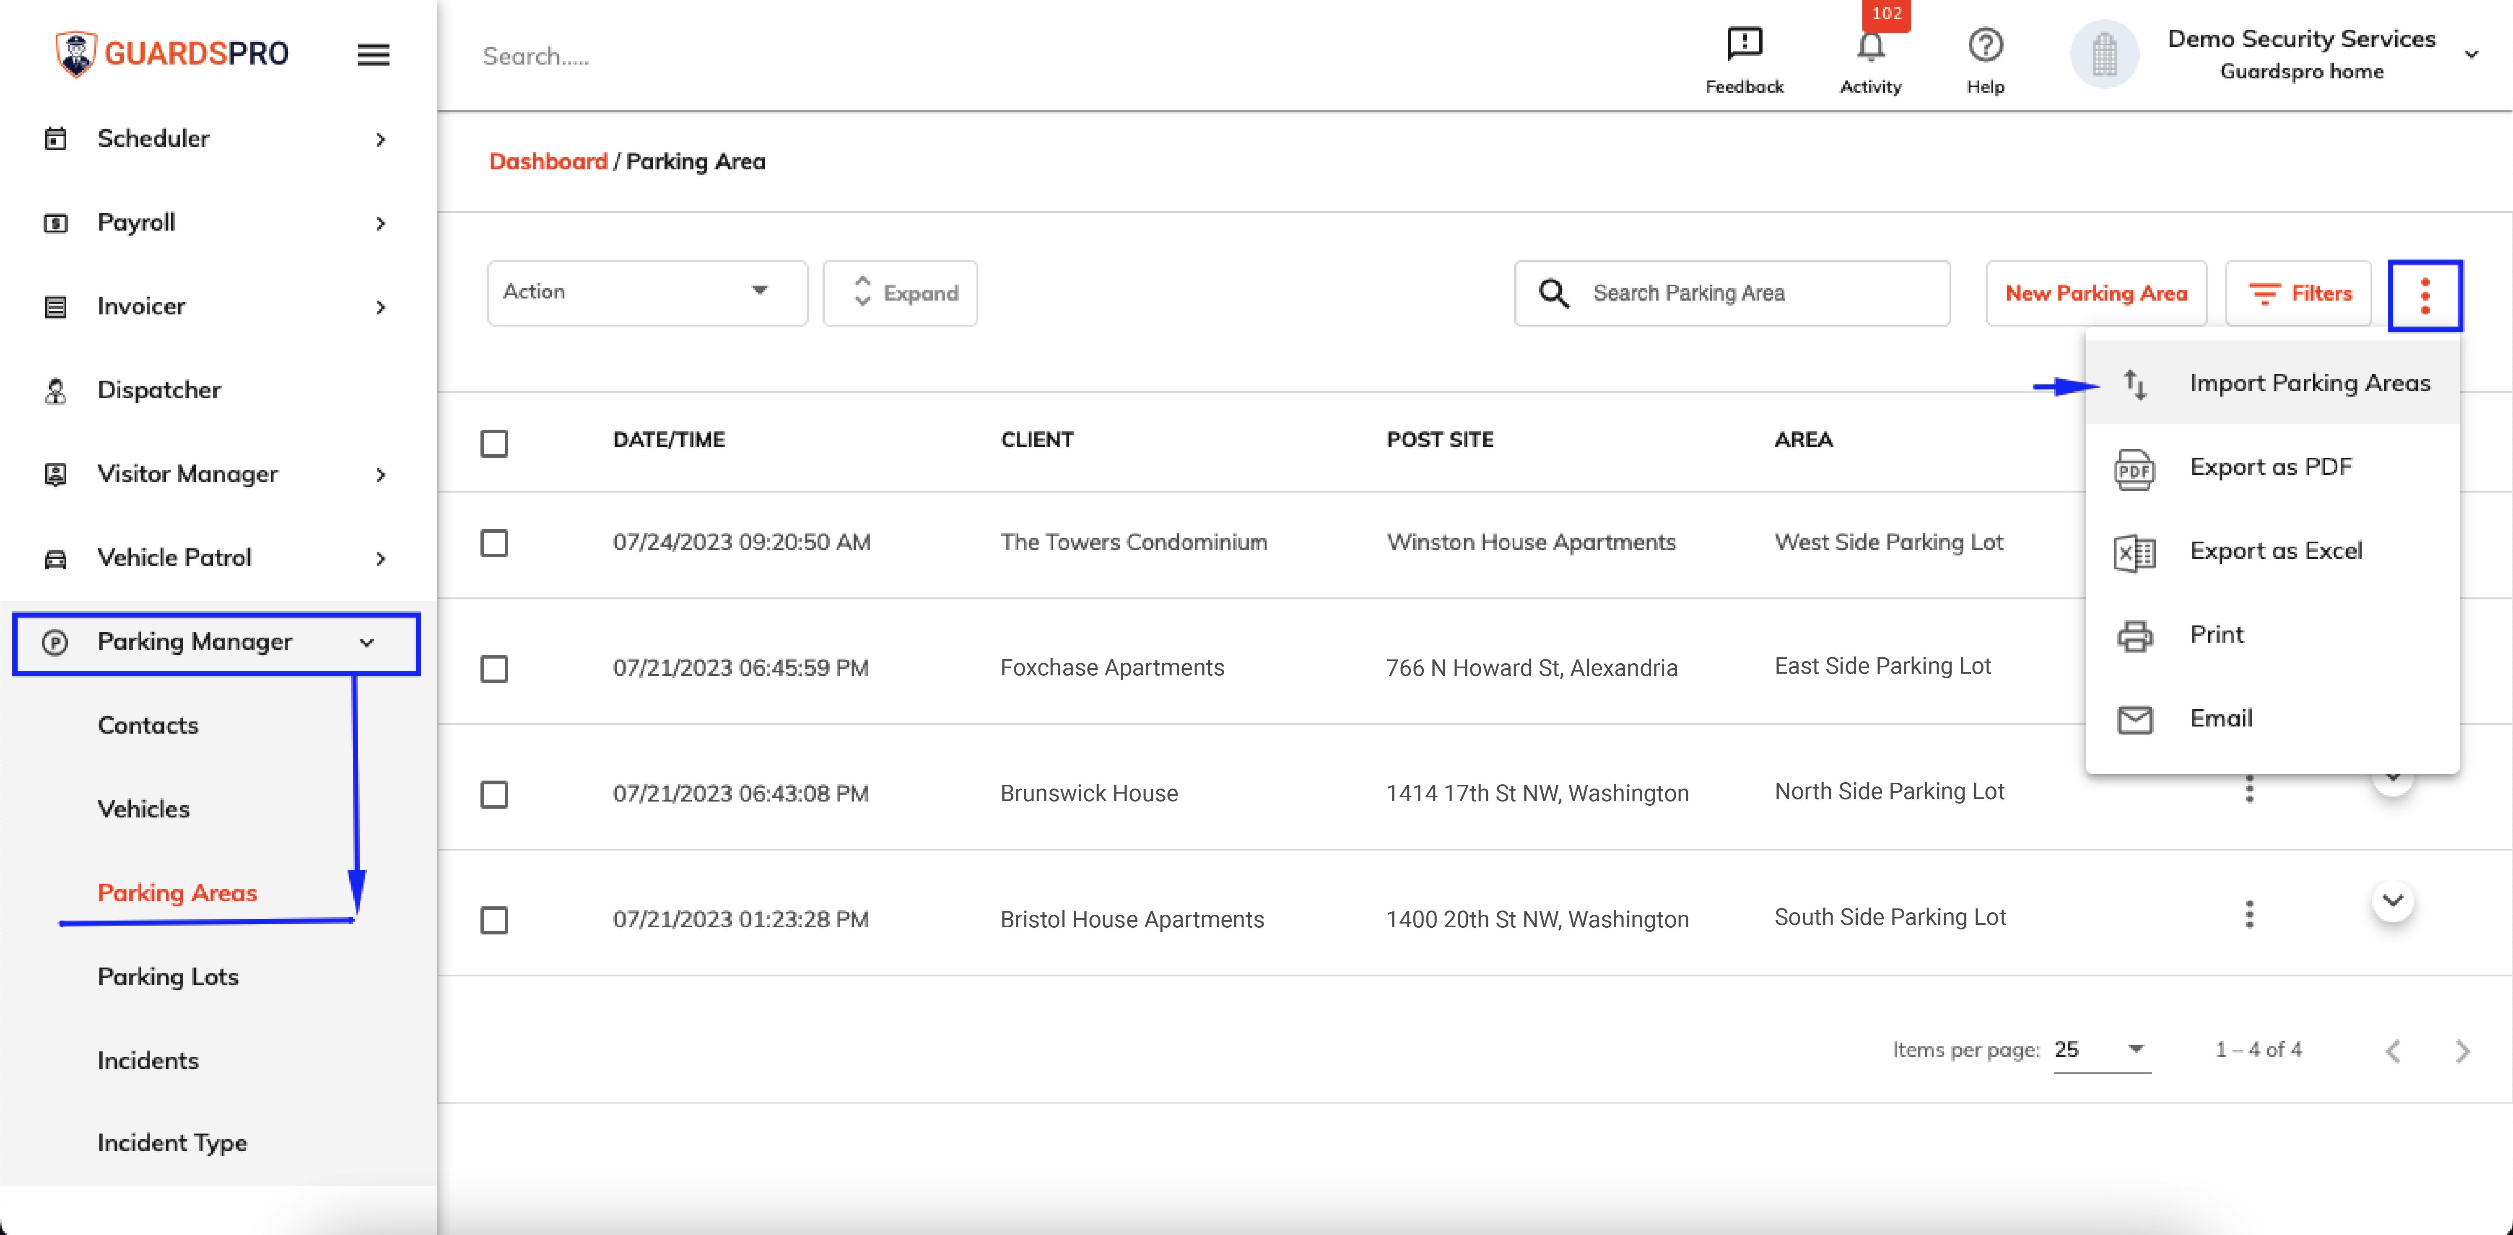This screenshot has height=1235, width=2513.
Task: Toggle the hamburger sidebar menu
Action: click(x=374, y=54)
